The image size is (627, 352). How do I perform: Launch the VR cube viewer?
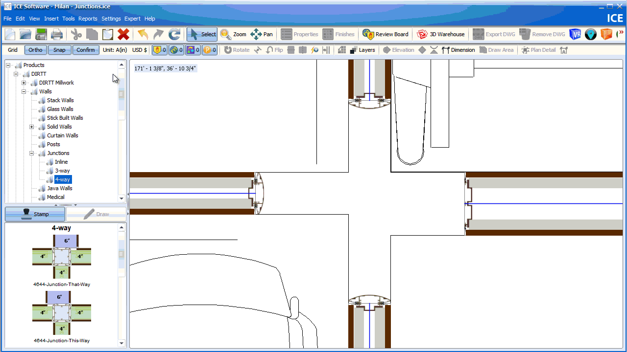575,34
